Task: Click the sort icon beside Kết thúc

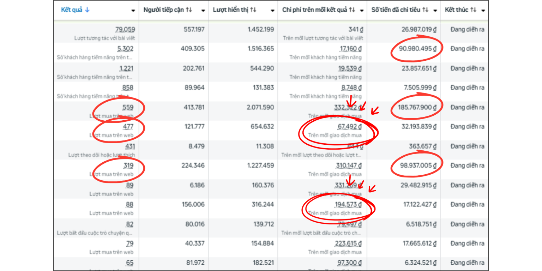Action: (474, 10)
